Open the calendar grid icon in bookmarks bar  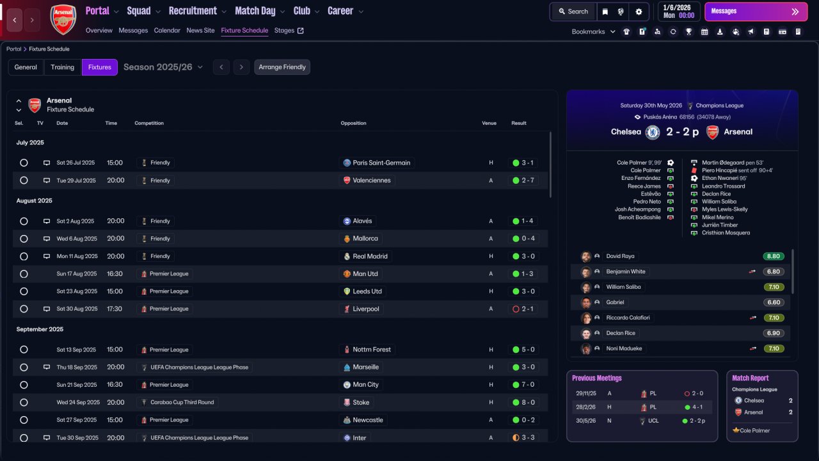pos(704,31)
